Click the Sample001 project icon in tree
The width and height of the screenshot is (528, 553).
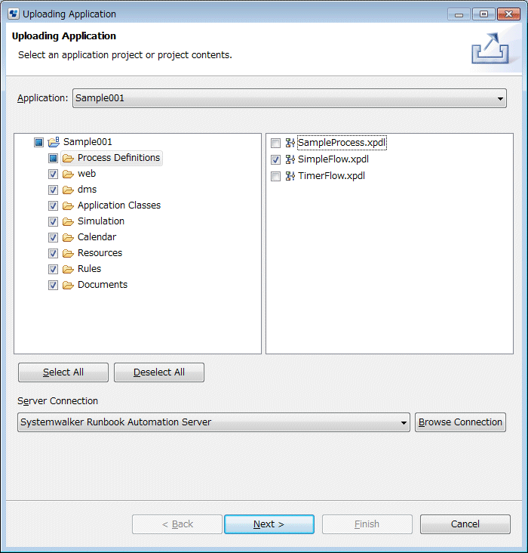click(54, 142)
